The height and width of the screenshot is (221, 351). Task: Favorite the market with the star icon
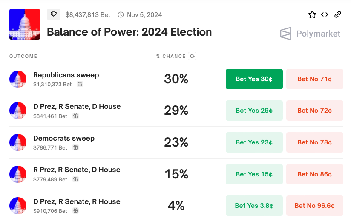(x=312, y=14)
